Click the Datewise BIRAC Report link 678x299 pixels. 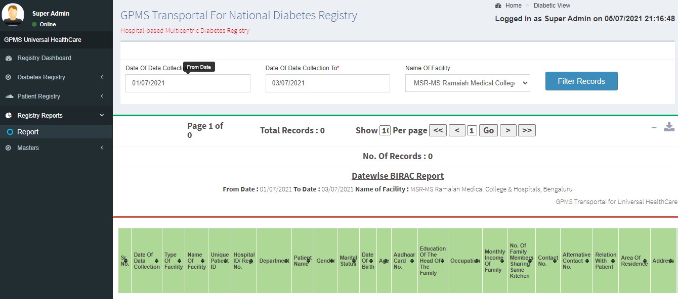click(x=398, y=175)
